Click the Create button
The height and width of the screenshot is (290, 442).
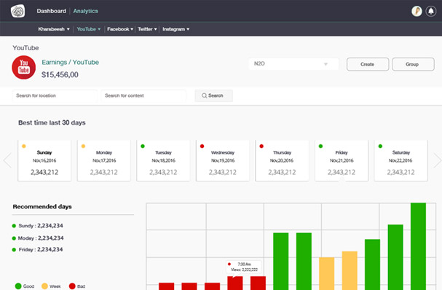[368, 64]
